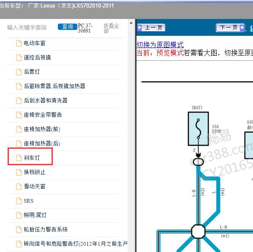The height and width of the screenshot is (252, 253).
Task: Click the page icon beside 换档锁止
Action: click(x=19, y=172)
